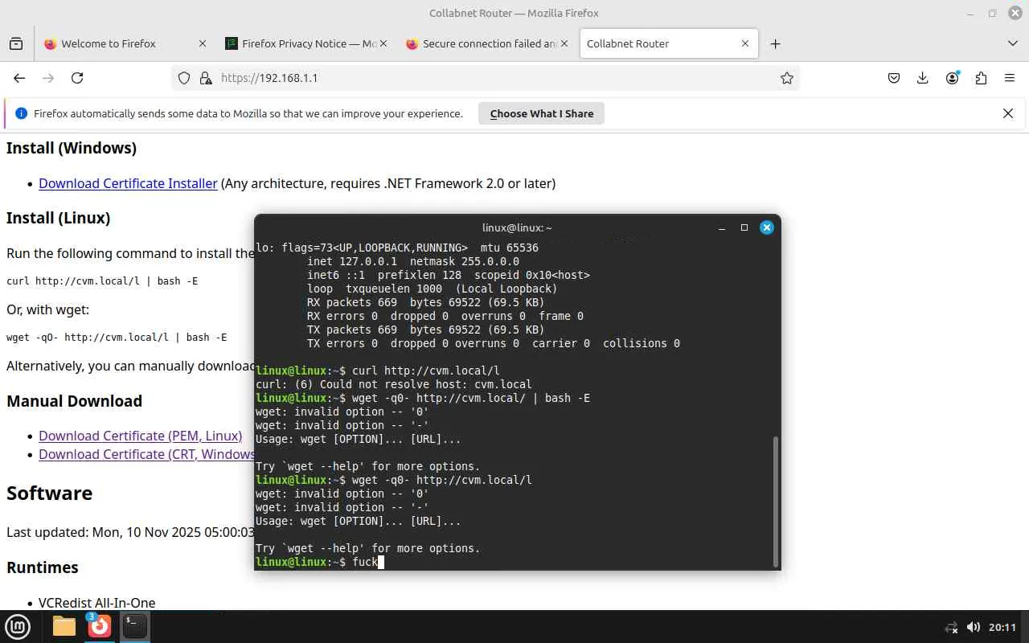Open the Download Certificate (CRT, Windows) link
Image resolution: width=1029 pixels, height=643 pixels.
(x=146, y=454)
